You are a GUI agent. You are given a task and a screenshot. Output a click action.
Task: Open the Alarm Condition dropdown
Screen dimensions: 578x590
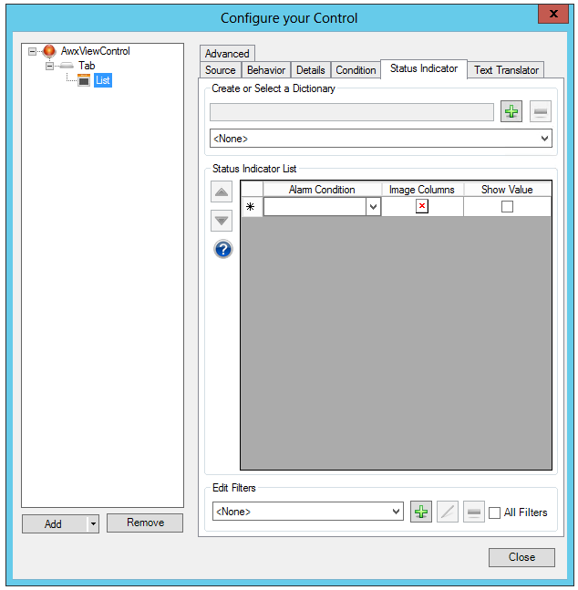point(373,207)
